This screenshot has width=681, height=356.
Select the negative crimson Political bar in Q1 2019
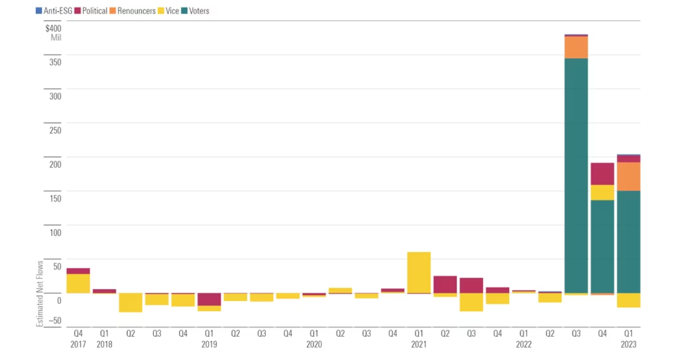pos(209,299)
